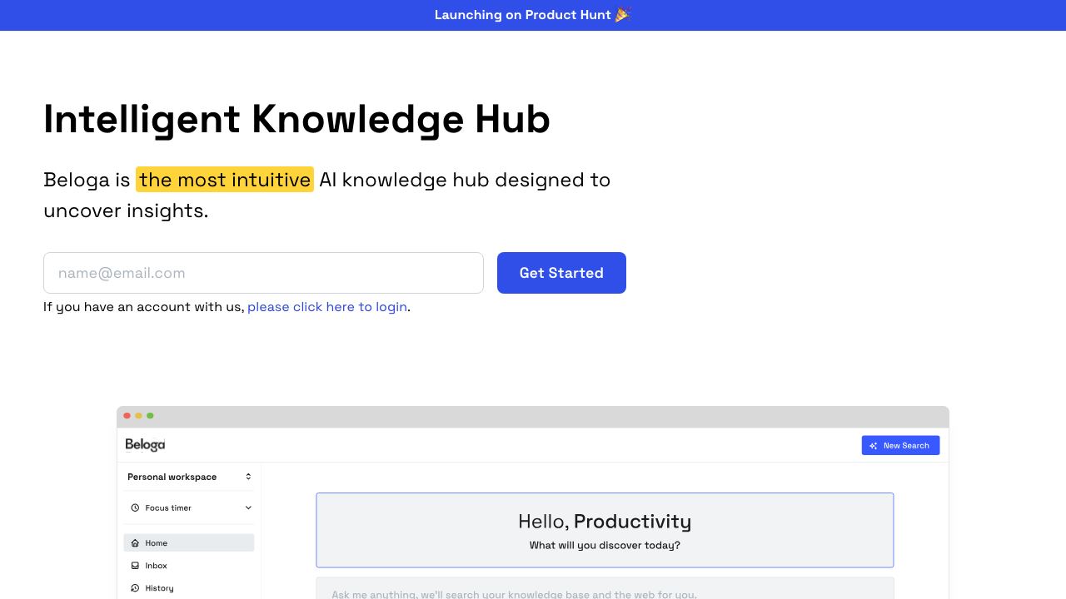Expand the Focus timer chevron

pyautogui.click(x=248, y=507)
